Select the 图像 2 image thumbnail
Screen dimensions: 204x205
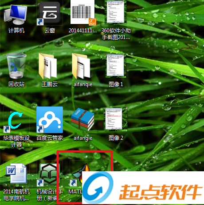pyautogui.click(x=116, y=119)
